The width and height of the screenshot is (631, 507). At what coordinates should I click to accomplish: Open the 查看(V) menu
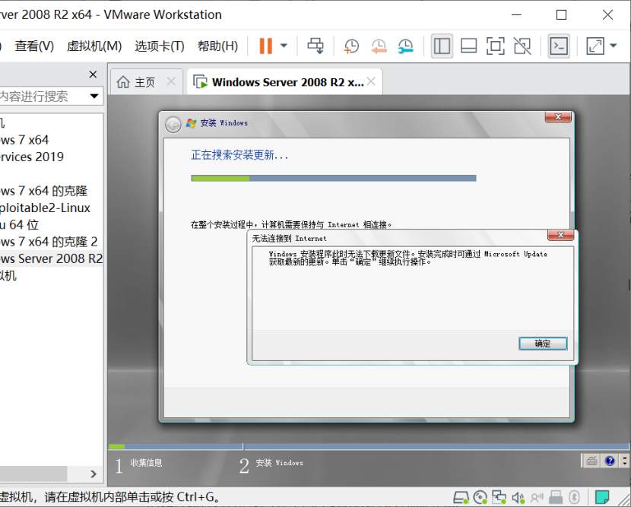click(34, 46)
